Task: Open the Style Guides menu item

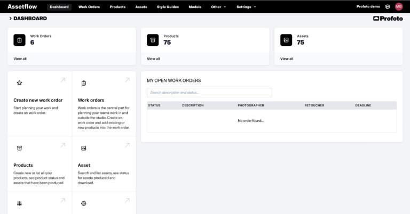Action: click(x=168, y=7)
